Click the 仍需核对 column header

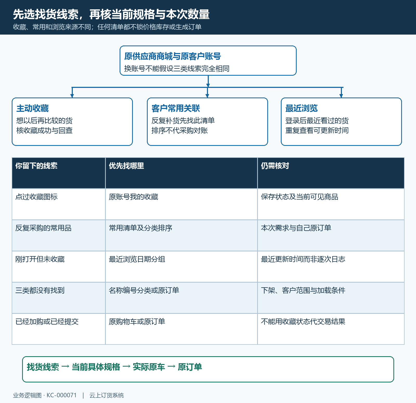[331, 173]
